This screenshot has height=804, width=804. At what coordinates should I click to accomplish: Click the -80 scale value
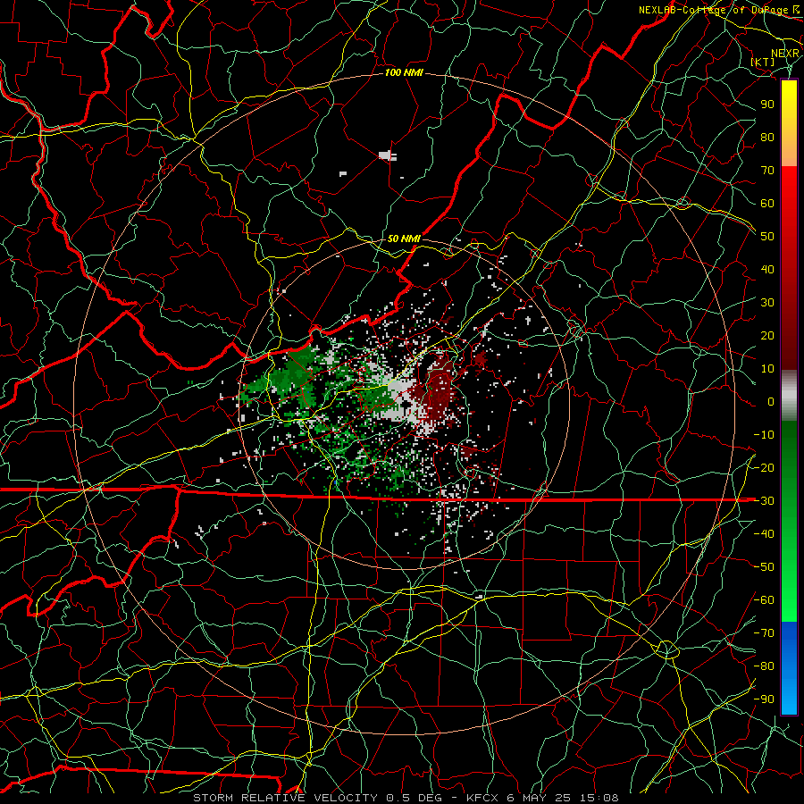click(x=764, y=666)
